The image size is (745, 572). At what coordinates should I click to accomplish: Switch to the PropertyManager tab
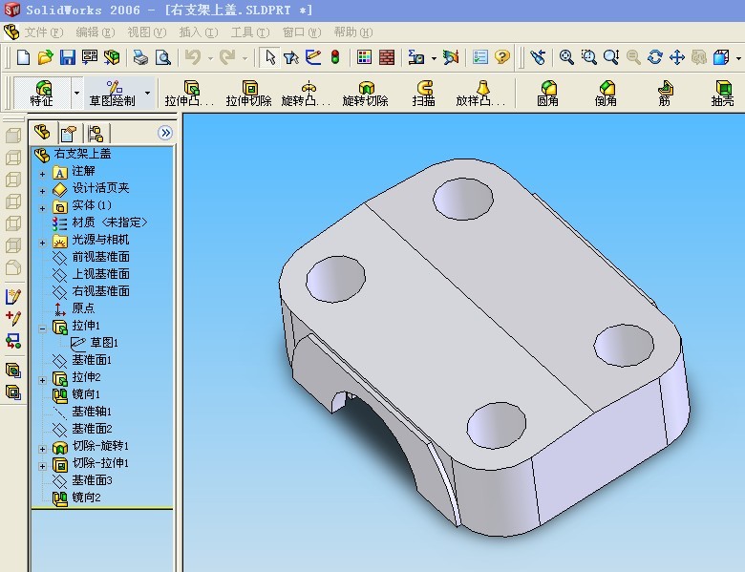[x=69, y=134]
